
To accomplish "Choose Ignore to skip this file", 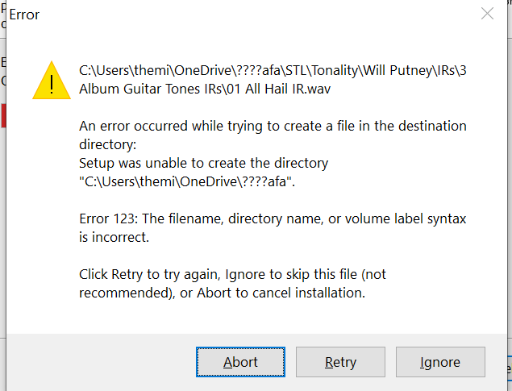I will [439, 362].
